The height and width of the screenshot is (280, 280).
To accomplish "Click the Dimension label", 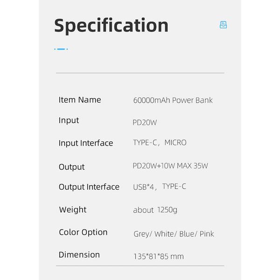I will coord(79,255).
